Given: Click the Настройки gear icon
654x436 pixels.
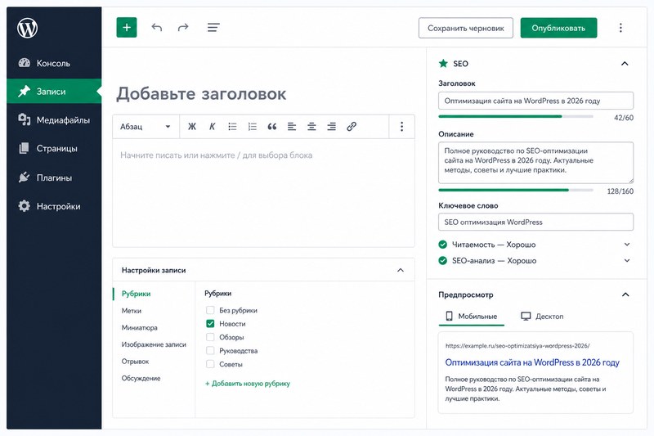Looking at the screenshot, I should click(25, 206).
